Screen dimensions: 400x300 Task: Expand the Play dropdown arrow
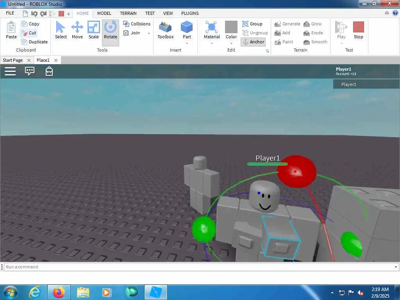pos(341,43)
